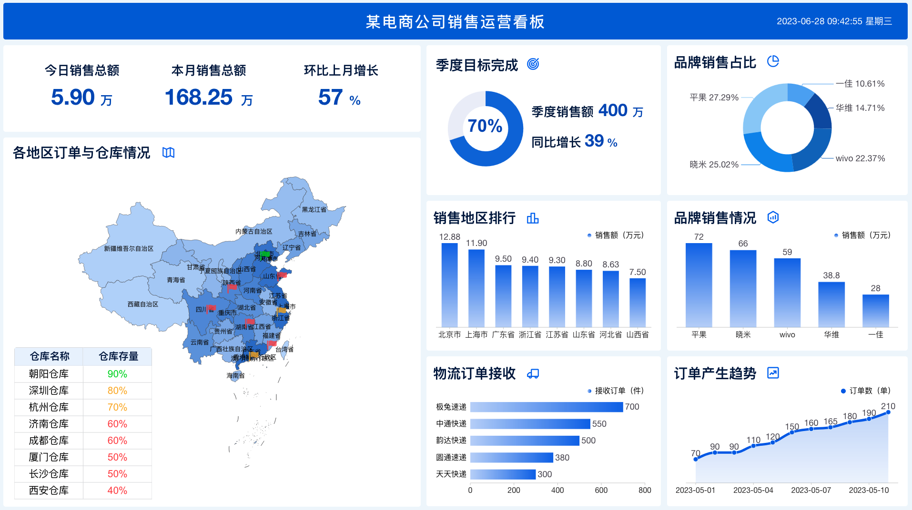
Task: Click the 中通快递 bar showing 550
Action: pyautogui.click(x=530, y=424)
